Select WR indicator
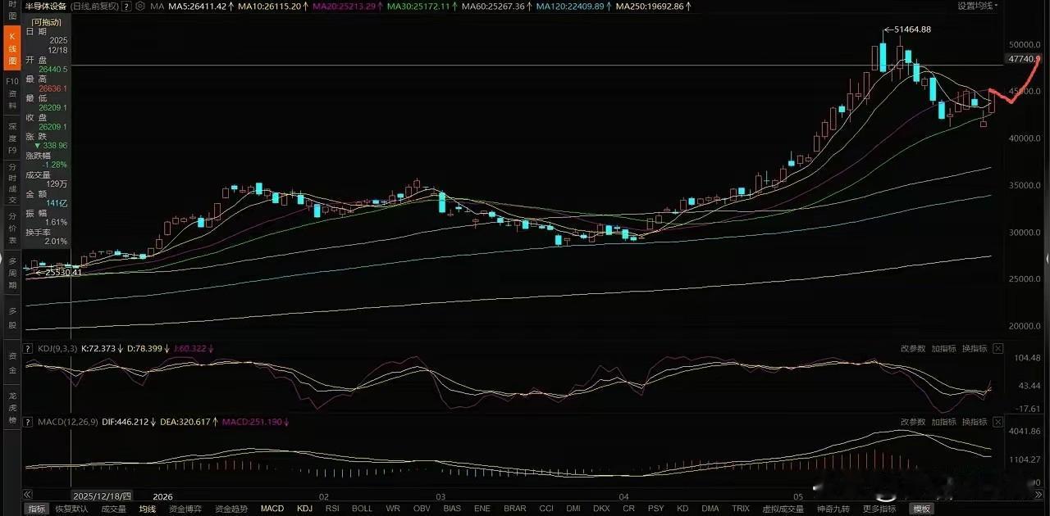This screenshot has height=516, width=1050. coord(393,509)
